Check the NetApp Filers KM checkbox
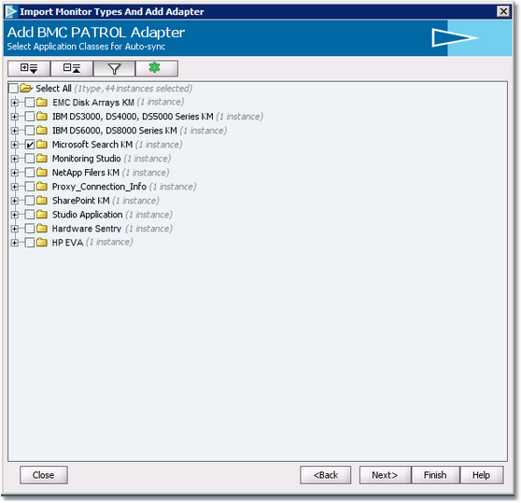This screenshot has width=521, height=503. click(30, 173)
